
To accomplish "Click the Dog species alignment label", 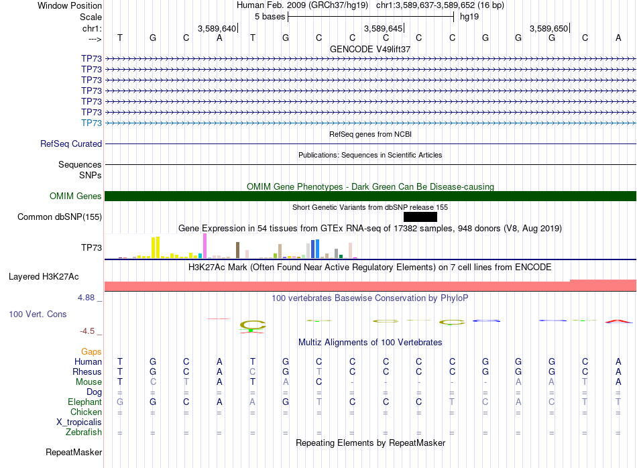I will coord(95,392).
